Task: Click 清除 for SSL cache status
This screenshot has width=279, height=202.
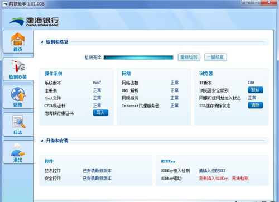Action: pyautogui.click(x=256, y=105)
